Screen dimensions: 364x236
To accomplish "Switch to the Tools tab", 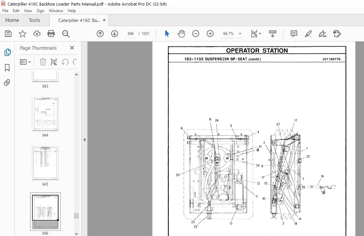I will [x=34, y=20].
